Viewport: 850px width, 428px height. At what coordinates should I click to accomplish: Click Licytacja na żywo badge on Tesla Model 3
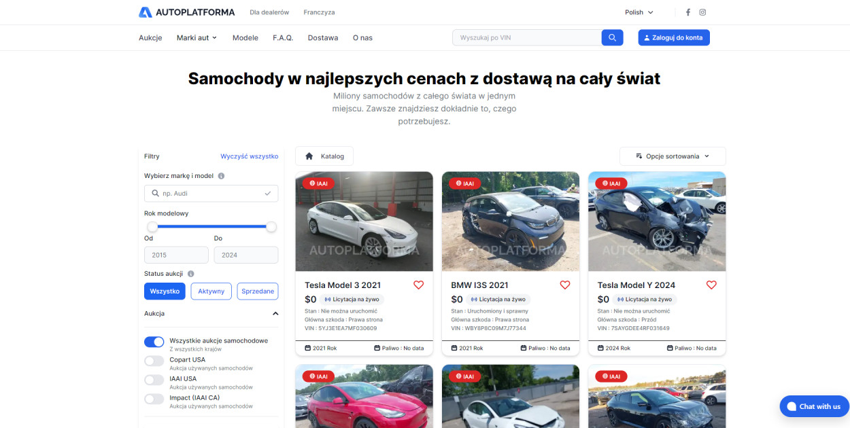pyautogui.click(x=352, y=299)
